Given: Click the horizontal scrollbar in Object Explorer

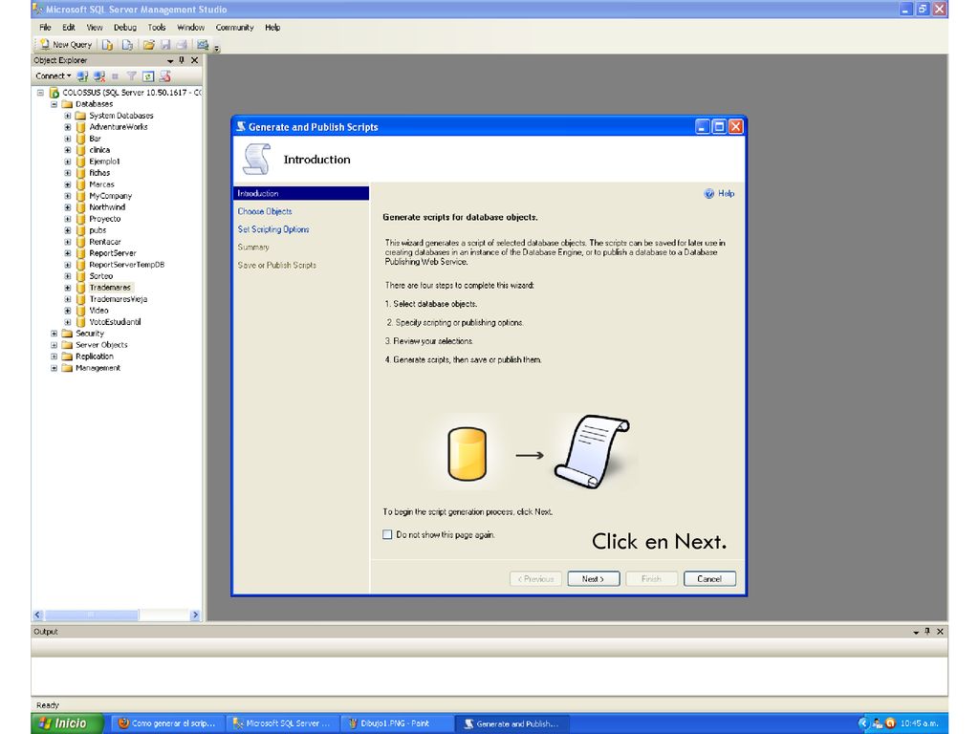Looking at the screenshot, I should click(x=91, y=615).
